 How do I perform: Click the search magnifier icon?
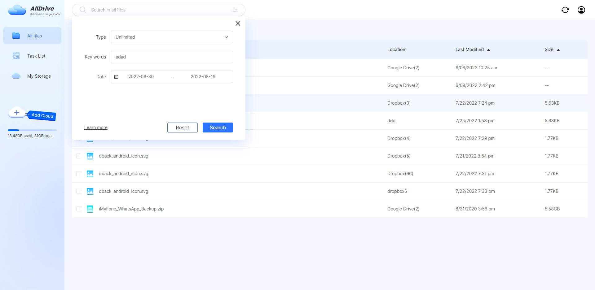[x=83, y=10]
